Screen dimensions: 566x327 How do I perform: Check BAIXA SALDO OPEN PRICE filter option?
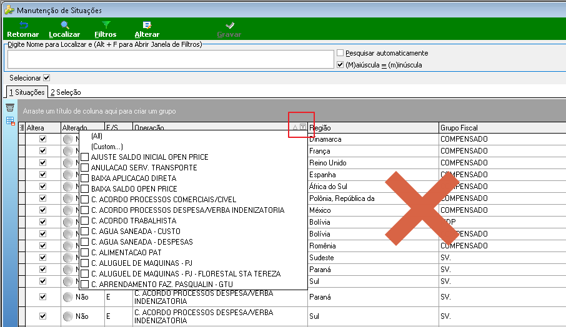(85, 188)
